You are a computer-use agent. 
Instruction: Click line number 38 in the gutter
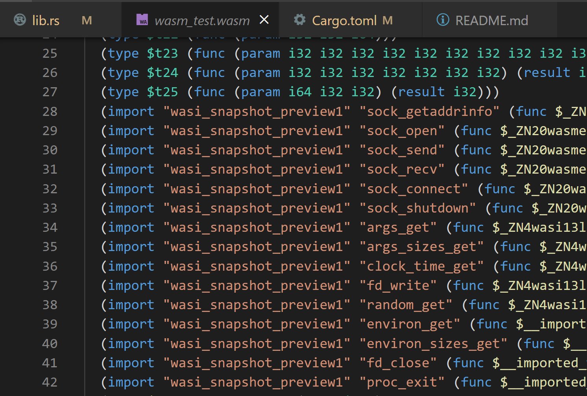pyautogui.click(x=50, y=305)
